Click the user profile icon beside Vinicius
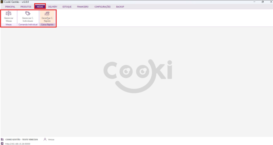 tap(45, 139)
